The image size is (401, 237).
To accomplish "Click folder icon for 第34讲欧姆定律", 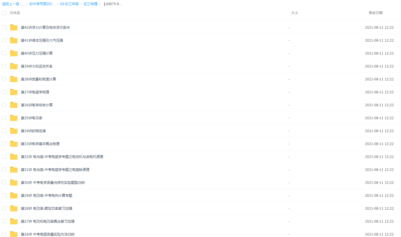I will click(14, 131).
